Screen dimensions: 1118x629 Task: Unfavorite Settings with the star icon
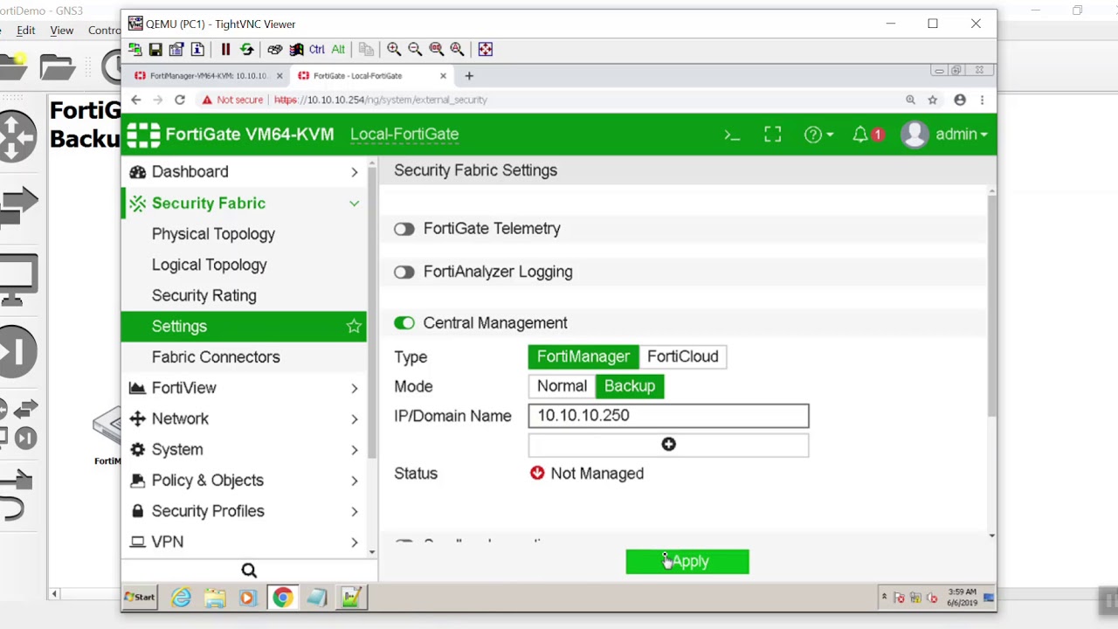[354, 326]
